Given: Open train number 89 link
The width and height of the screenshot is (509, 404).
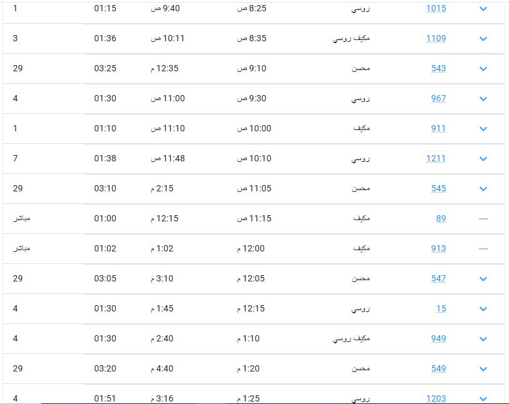Looking at the screenshot, I should (441, 218).
